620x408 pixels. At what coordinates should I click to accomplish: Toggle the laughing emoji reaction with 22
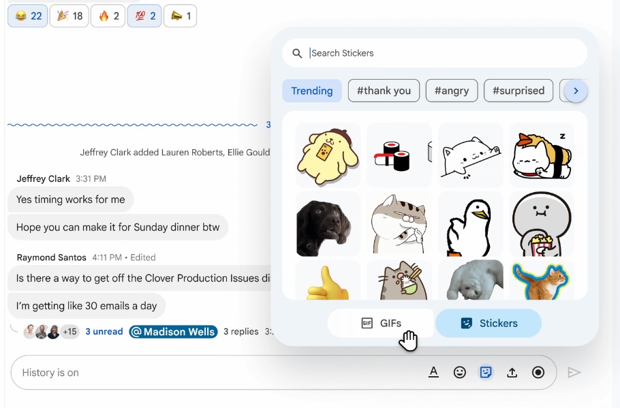click(28, 16)
